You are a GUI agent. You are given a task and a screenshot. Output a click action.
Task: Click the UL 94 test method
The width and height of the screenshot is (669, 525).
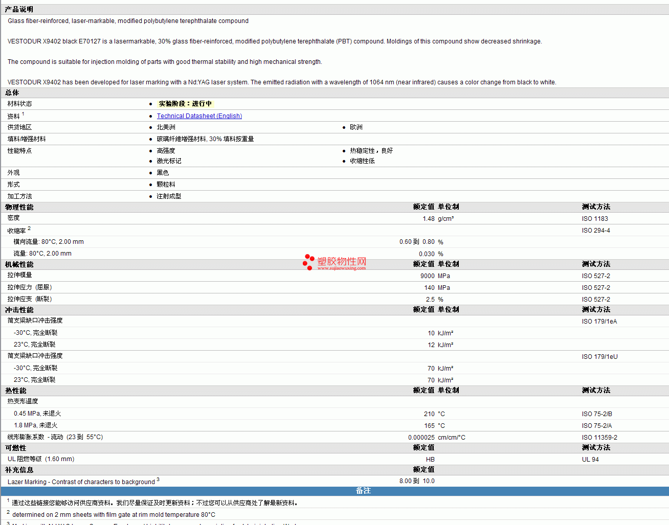(590, 460)
